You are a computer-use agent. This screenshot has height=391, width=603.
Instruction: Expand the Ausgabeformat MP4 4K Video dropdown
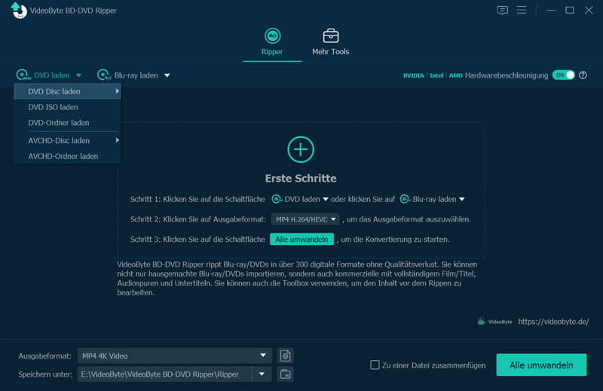(263, 356)
